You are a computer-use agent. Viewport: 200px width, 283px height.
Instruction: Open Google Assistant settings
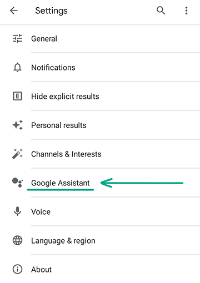click(x=100, y=183)
